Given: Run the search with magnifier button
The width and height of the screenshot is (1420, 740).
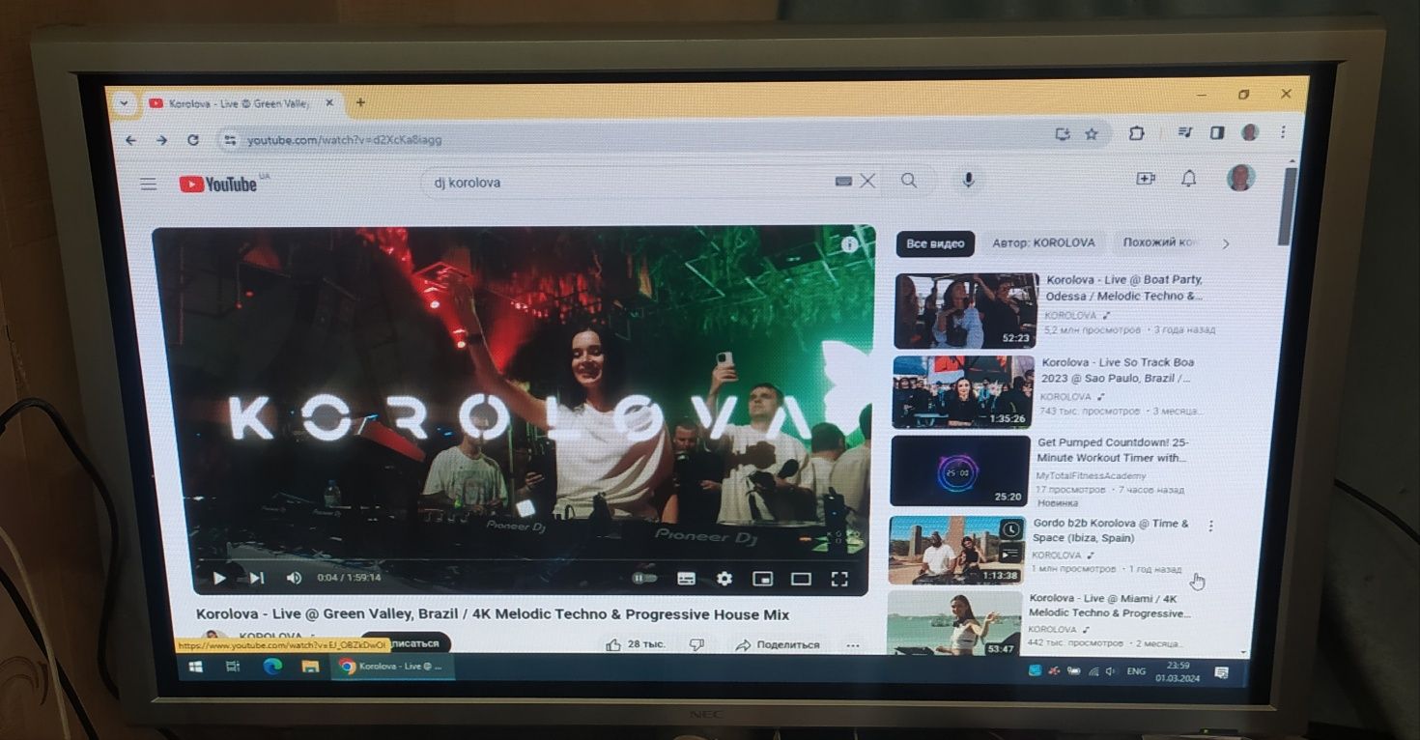Looking at the screenshot, I should 909,181.
